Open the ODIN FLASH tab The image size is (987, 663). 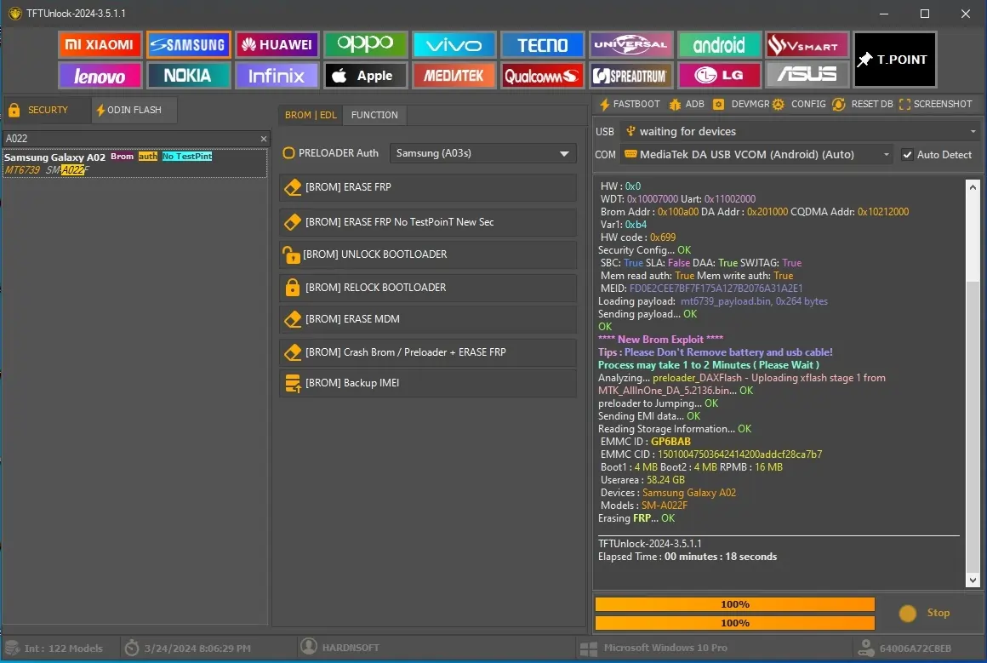click(x=134, y=110)
